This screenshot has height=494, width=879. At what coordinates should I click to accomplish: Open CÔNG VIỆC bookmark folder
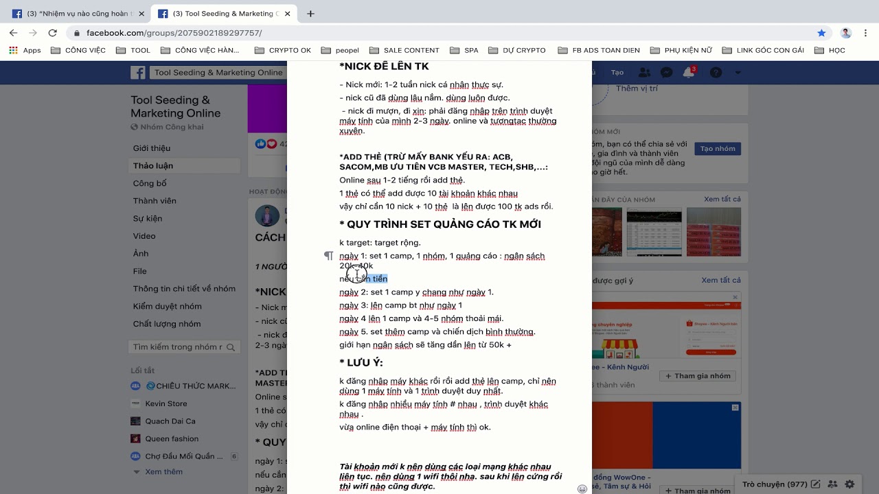click(78, 50)
